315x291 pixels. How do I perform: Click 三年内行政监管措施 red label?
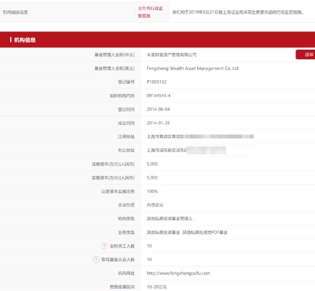(151, 12)
